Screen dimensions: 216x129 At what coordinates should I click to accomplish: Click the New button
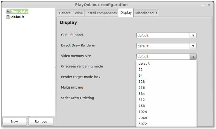[15, 122]
